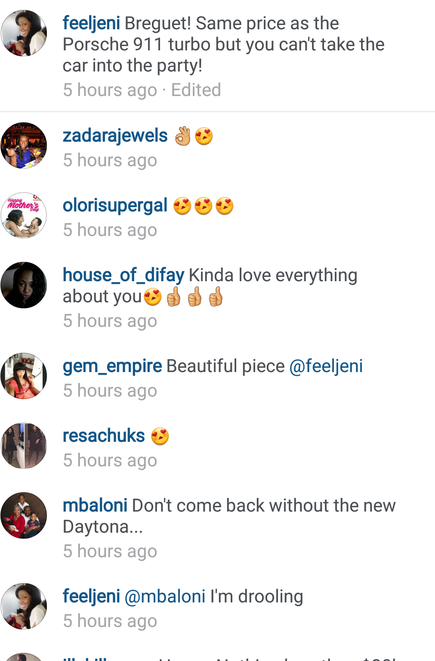Tap zadarajewels profile avatar
The height and width of the screenshot is (661, 435).
tap(24, 146)
